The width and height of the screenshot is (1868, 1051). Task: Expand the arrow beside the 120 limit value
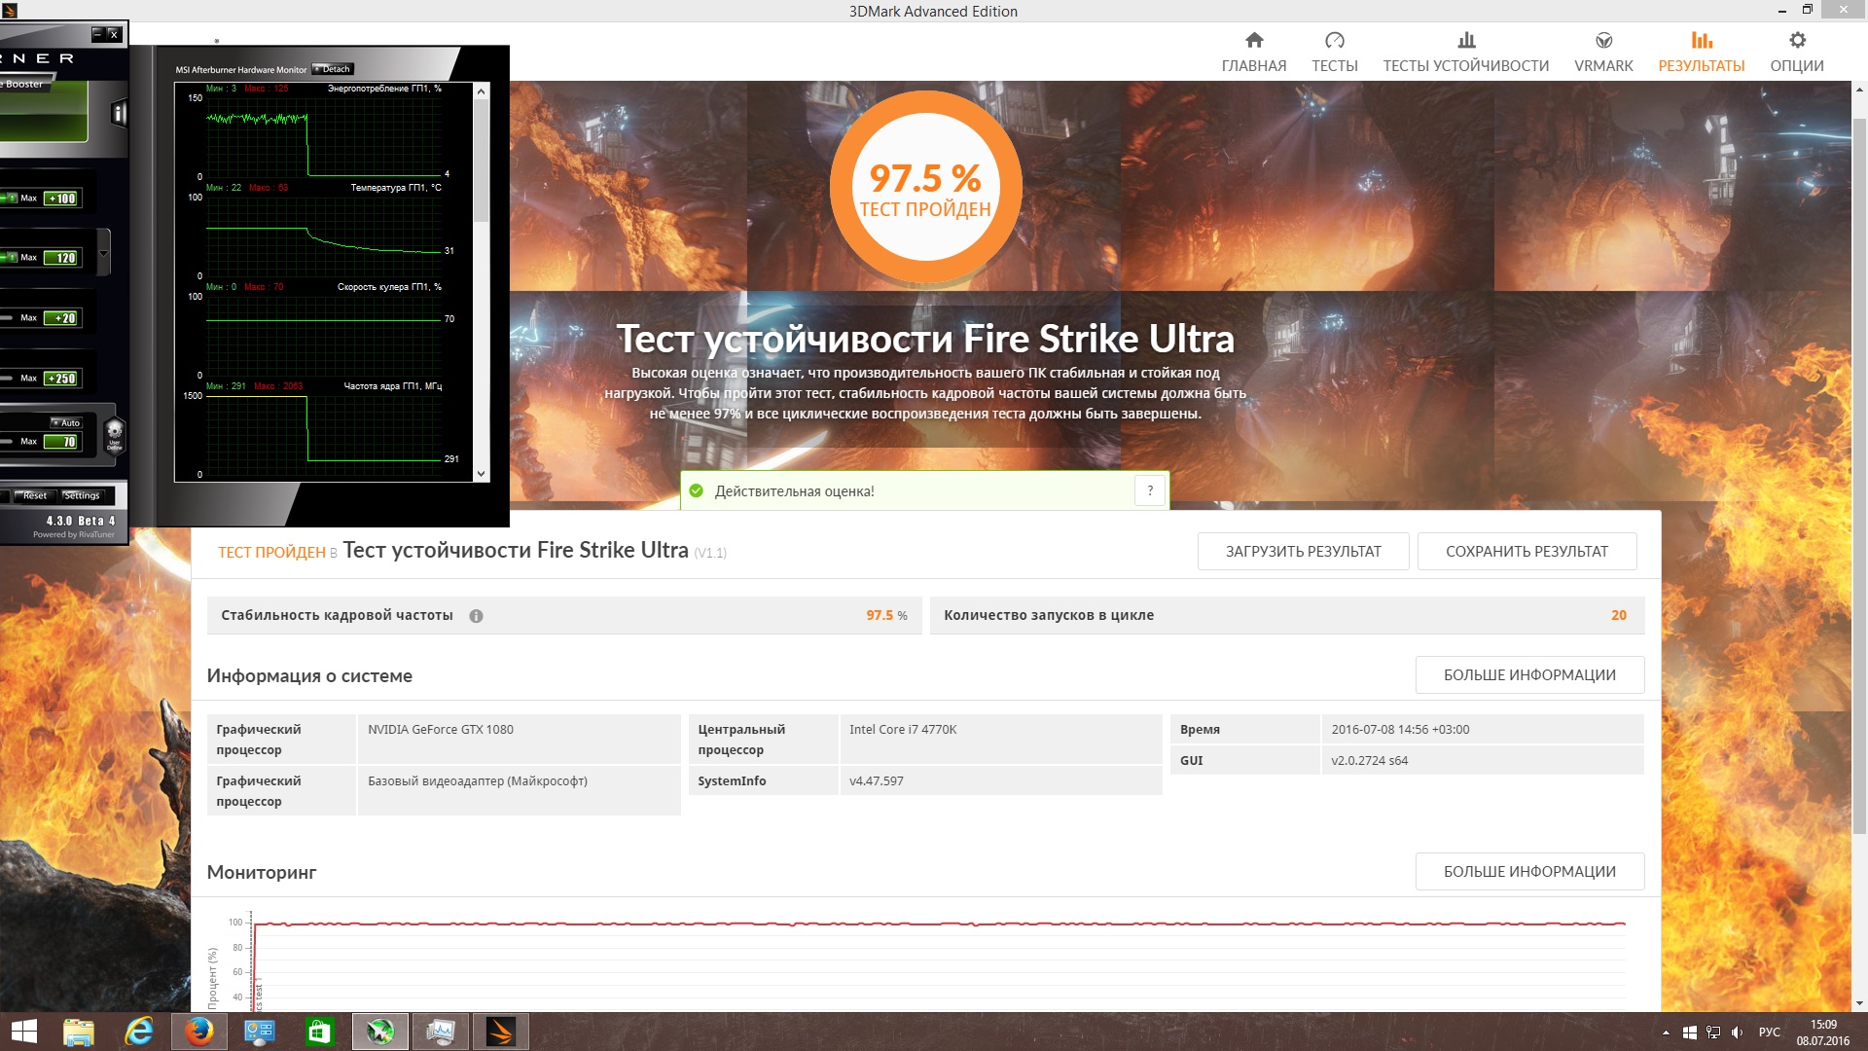[x=104, y=255]
